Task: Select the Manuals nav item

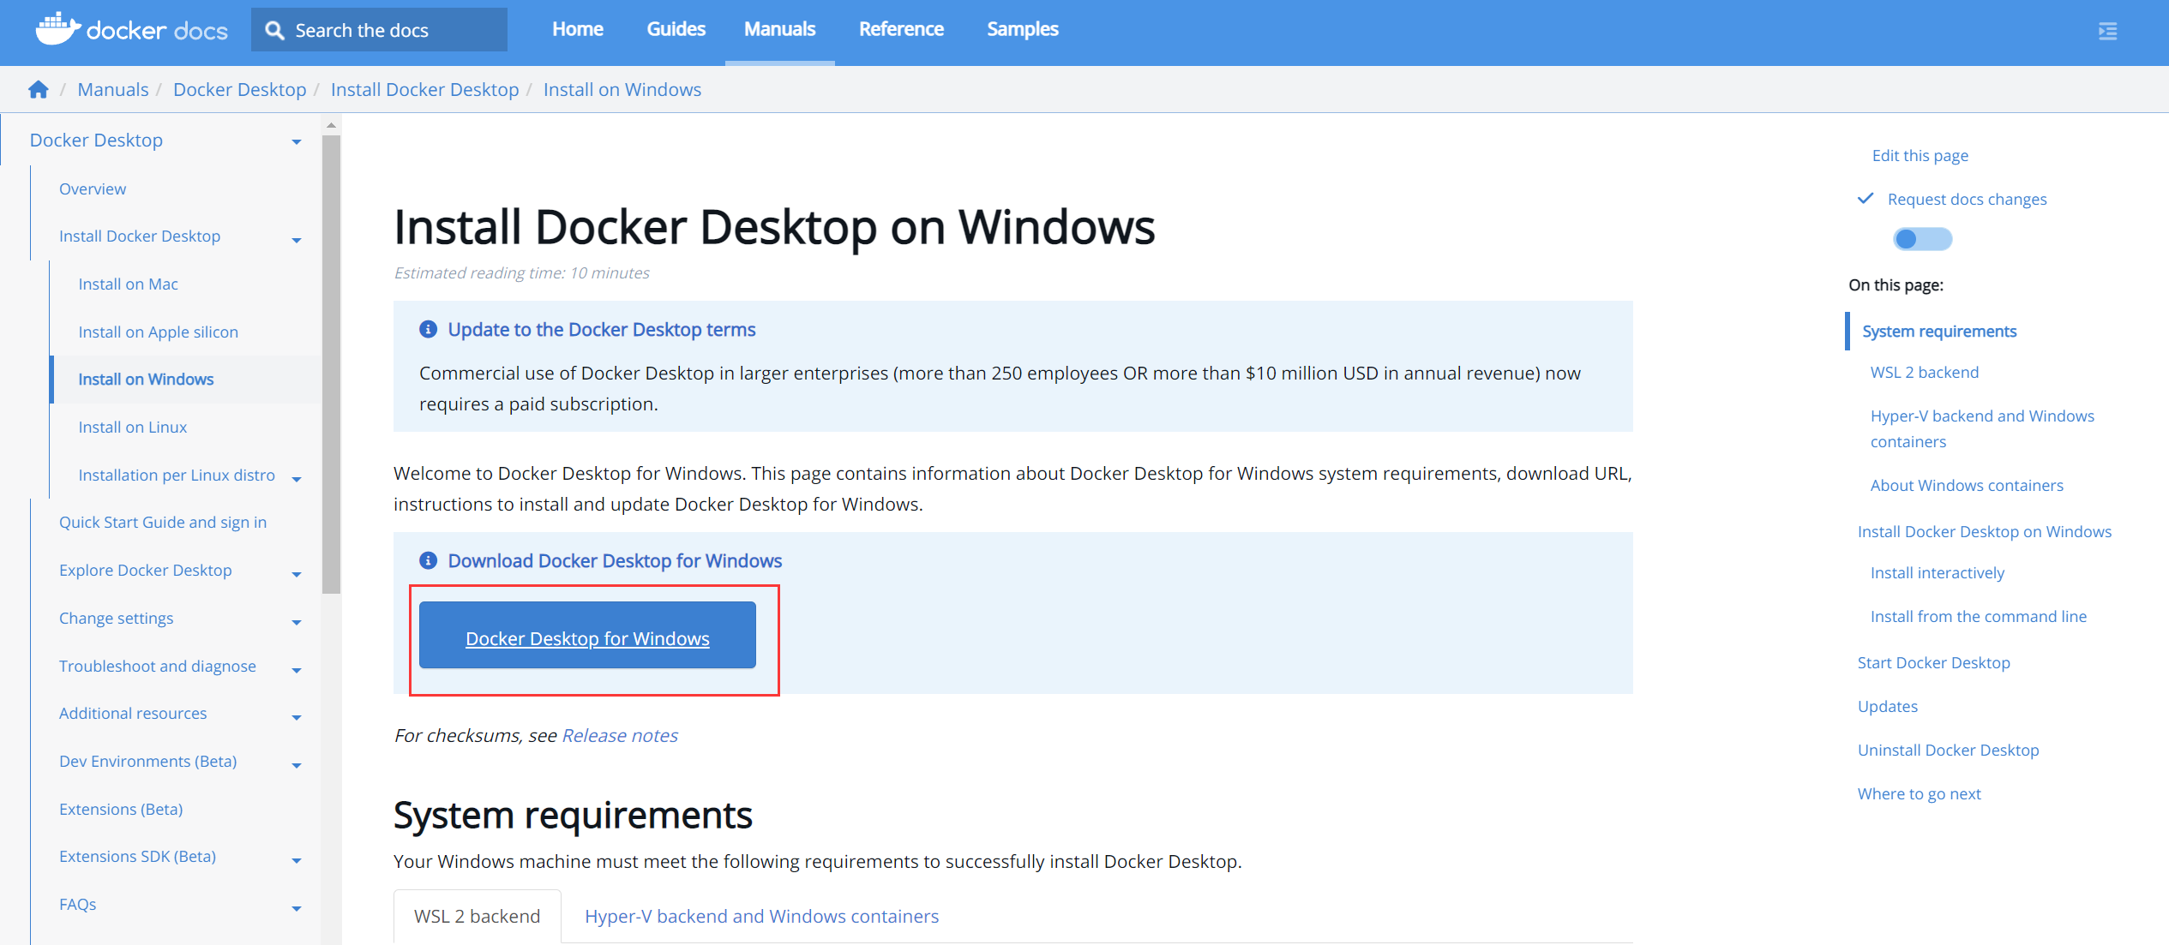Action: 780,29
